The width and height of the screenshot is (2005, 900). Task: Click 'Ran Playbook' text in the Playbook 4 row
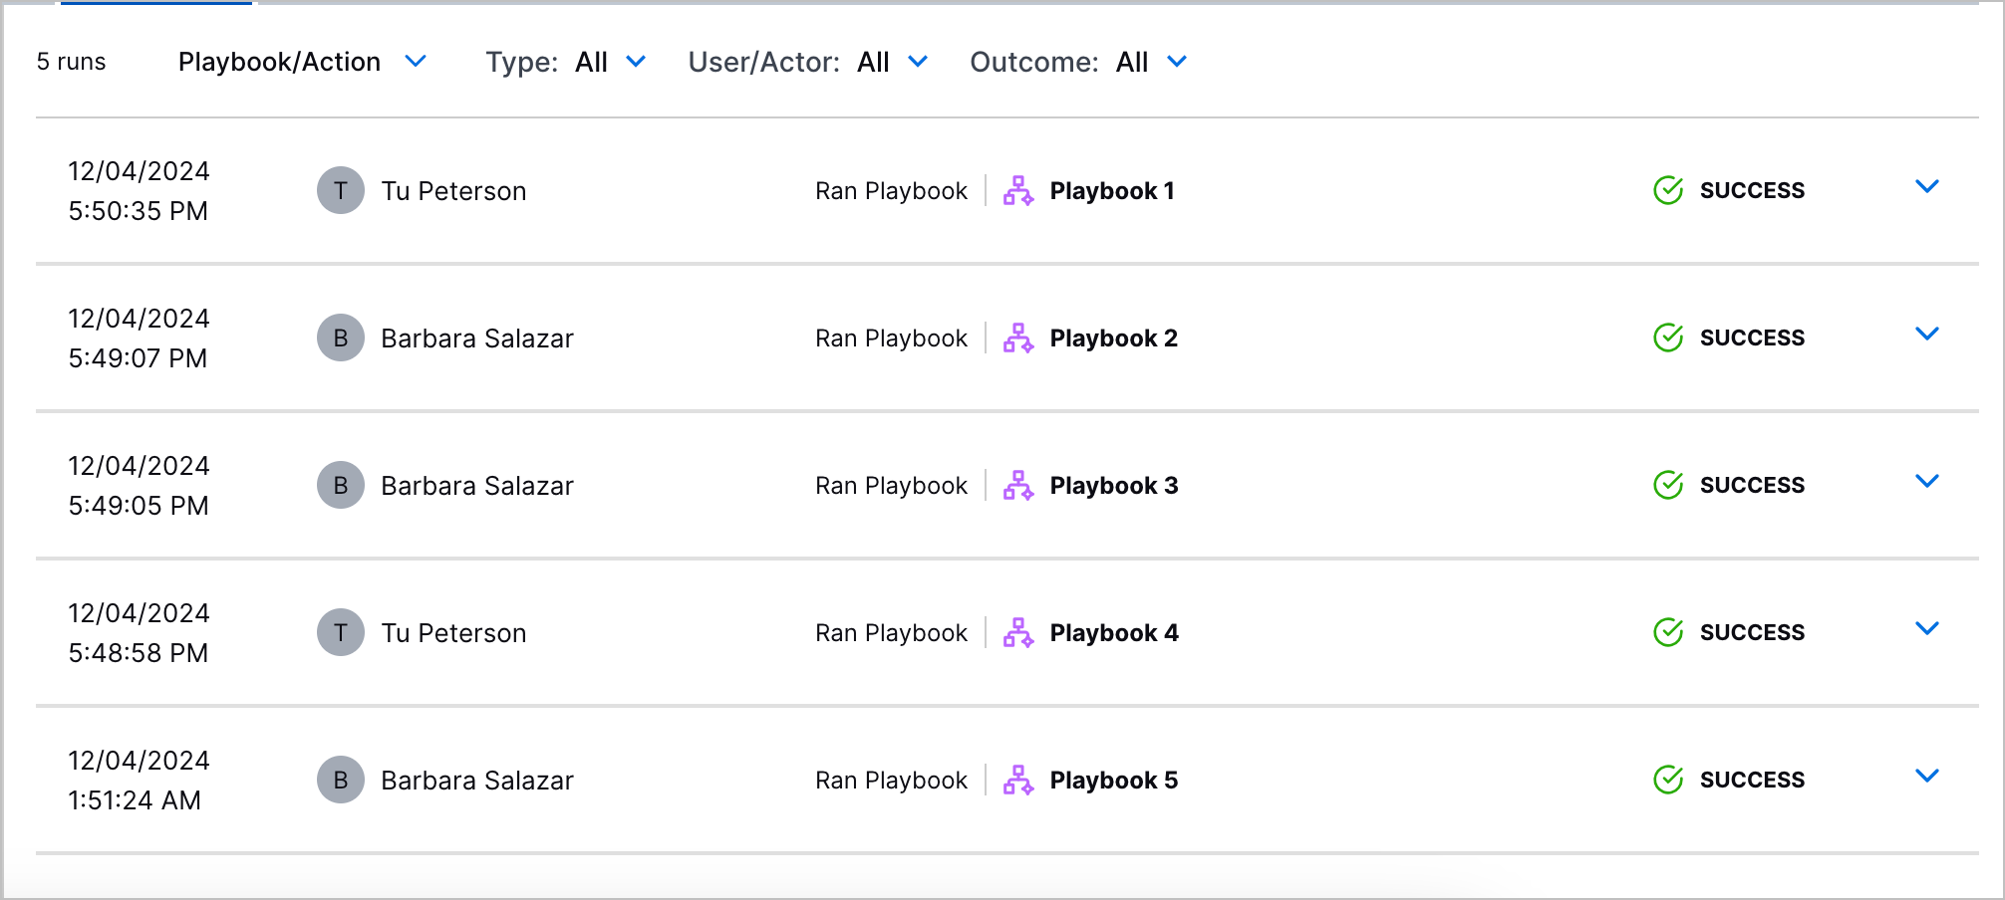(891, 632)
